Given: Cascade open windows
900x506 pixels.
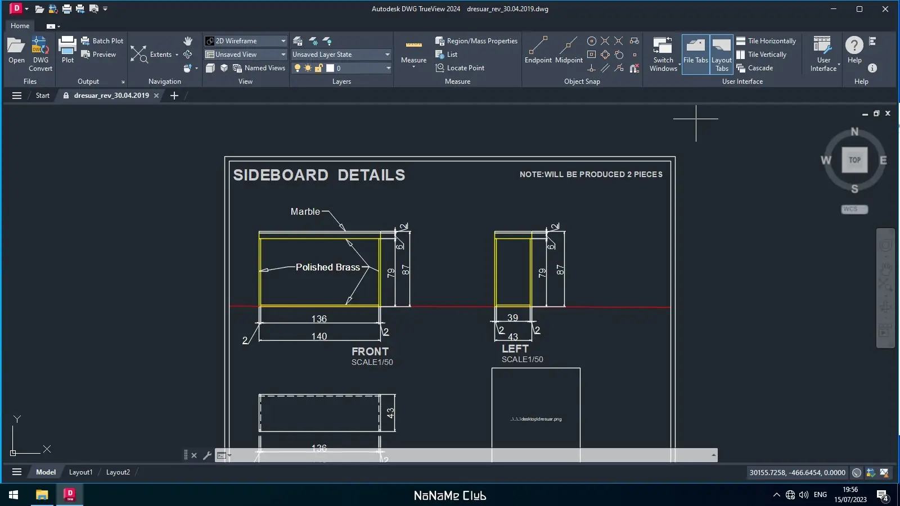Looking at the screenshot, I should pyautogui.click(x=755, y=68).
